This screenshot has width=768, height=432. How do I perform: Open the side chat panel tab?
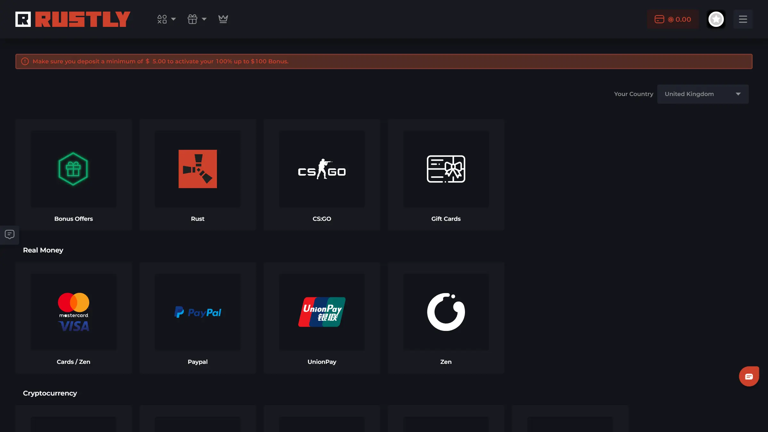(10, 235)
